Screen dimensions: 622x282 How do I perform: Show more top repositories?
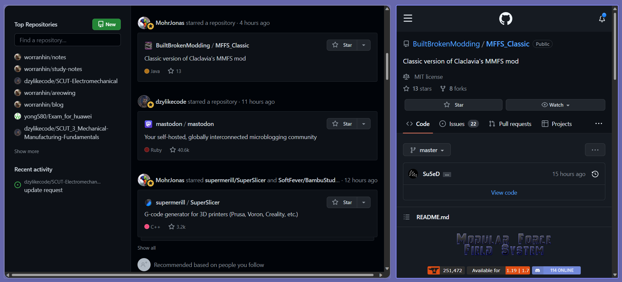[x=27, y=151]
